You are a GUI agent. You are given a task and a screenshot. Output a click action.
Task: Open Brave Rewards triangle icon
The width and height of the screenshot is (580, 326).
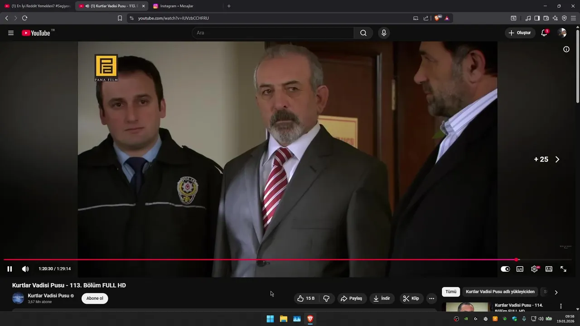click(447, 18)
